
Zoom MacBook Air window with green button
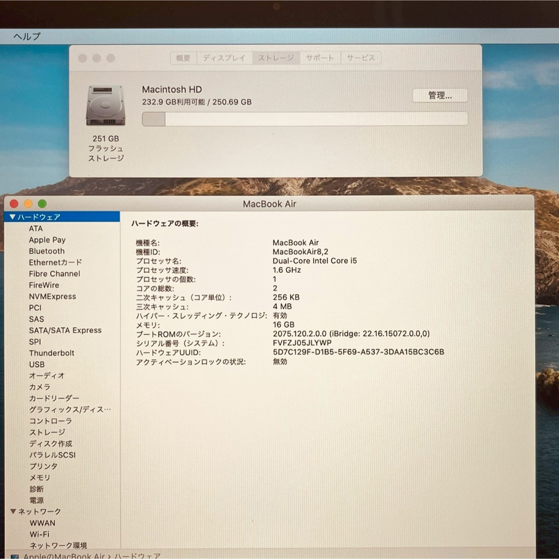[42, 204]
